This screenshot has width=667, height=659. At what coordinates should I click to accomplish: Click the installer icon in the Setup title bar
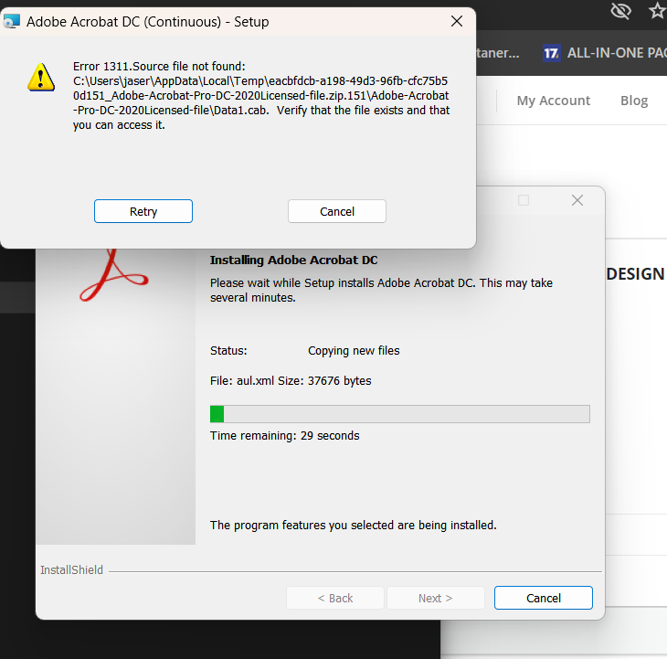[x=12, y=21]
